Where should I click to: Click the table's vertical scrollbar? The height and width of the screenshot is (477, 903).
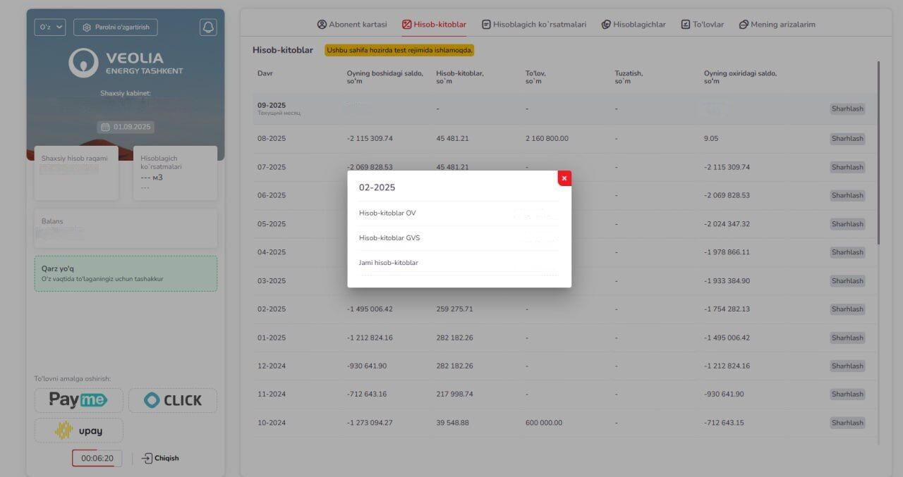[879, 152]
